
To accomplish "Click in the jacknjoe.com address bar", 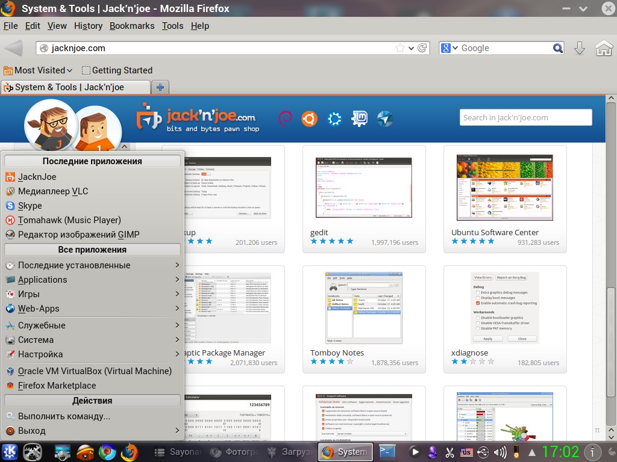I will coord(221,48).
